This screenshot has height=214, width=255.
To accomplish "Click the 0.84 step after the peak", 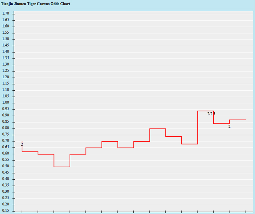I will pyautogui.click(x=222, y=124).
